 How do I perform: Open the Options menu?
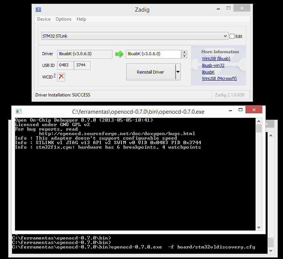click(64, 19)
